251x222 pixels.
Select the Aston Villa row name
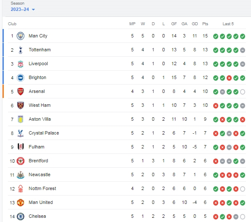[x=40, y=119]
